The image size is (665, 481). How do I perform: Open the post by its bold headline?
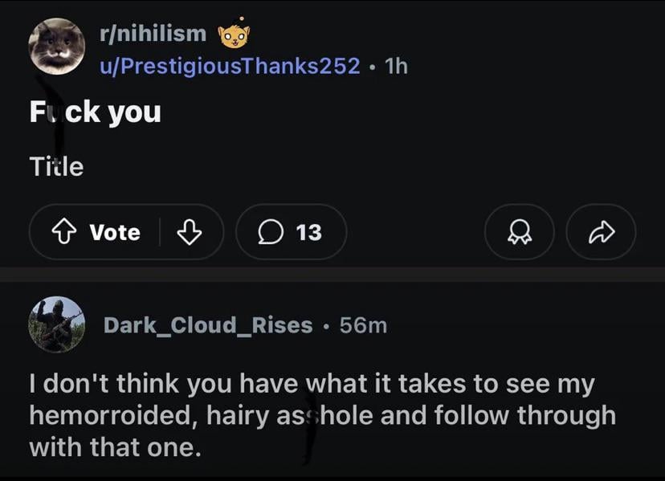click(95, 112)
